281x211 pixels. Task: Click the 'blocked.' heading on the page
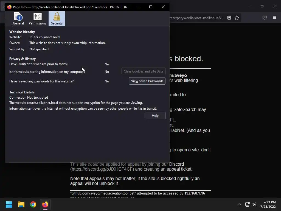[x=189, y=59]
